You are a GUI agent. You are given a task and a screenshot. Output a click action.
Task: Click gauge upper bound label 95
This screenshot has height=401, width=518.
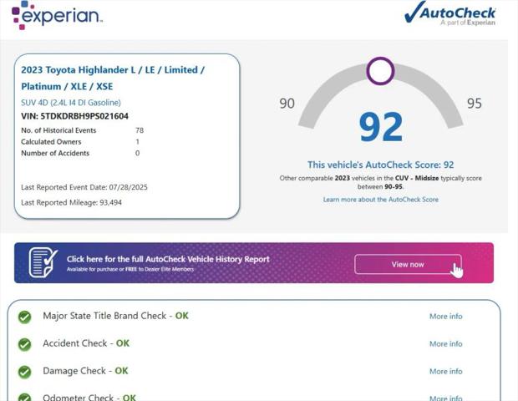click(475, 104)
